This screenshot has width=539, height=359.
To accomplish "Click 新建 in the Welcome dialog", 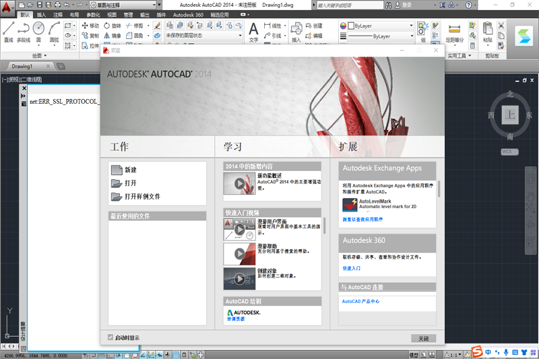I will (124, 170).
